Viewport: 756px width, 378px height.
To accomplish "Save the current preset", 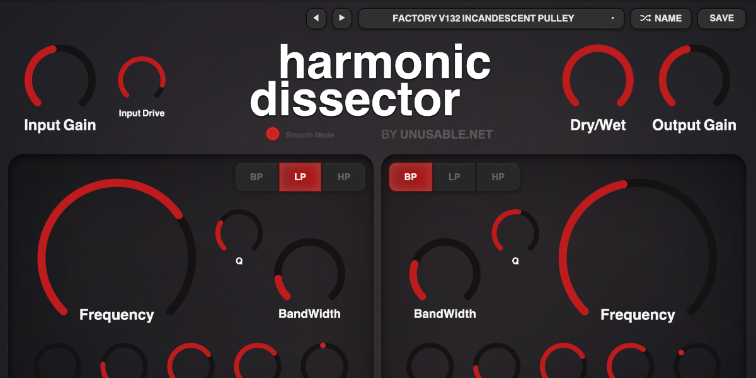I will point(721,18).
